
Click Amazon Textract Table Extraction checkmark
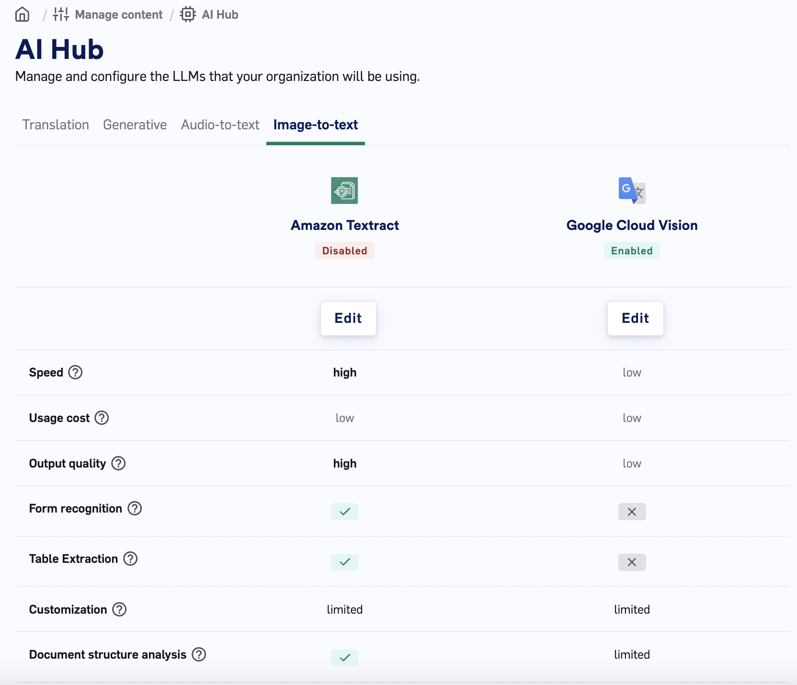345,562
